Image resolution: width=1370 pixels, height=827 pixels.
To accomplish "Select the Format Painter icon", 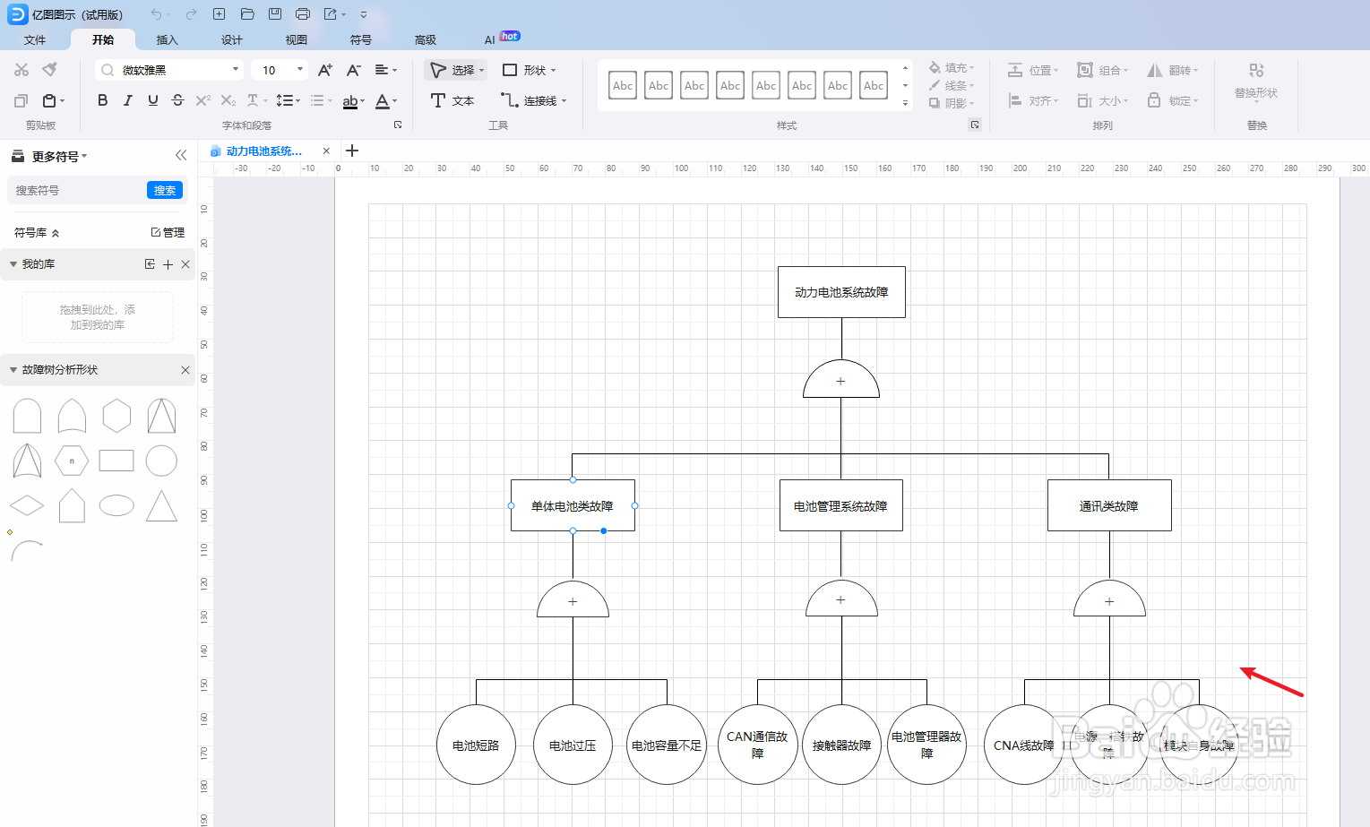I will pyautogui.click(x=50, y=70).
